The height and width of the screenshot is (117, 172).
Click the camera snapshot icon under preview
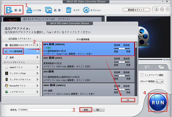pos(147,67)
